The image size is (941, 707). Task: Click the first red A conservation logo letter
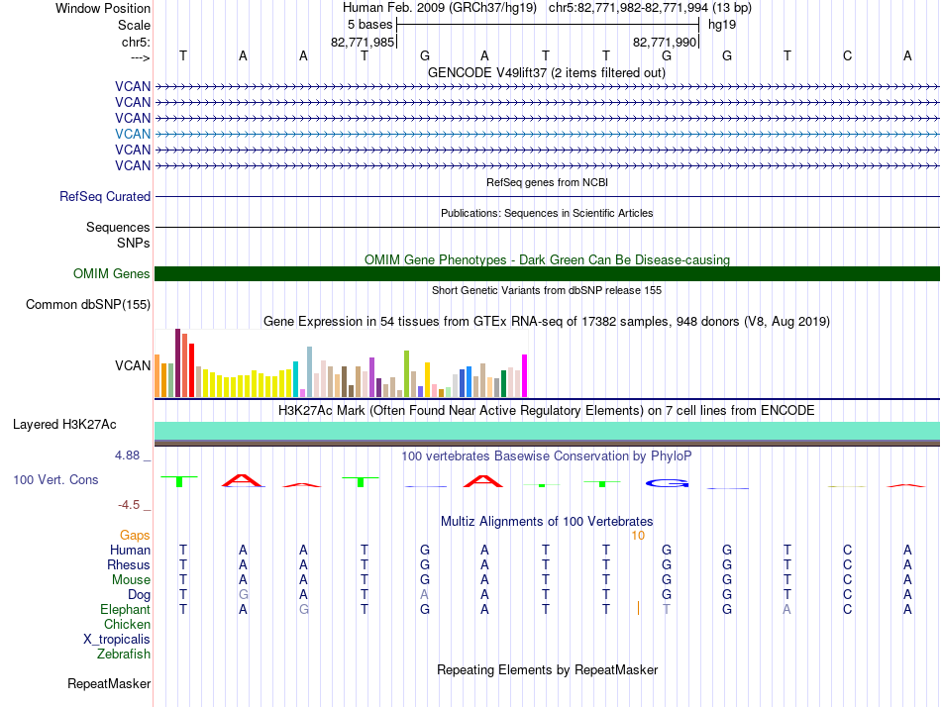[x=243, y=480]
